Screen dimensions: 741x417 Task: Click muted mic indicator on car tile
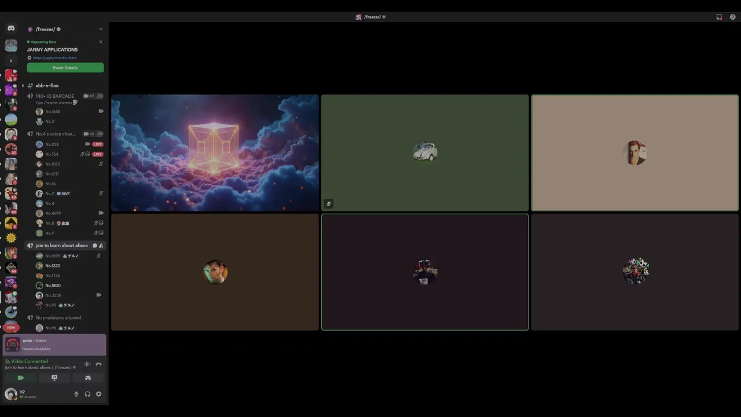(328, 204)
